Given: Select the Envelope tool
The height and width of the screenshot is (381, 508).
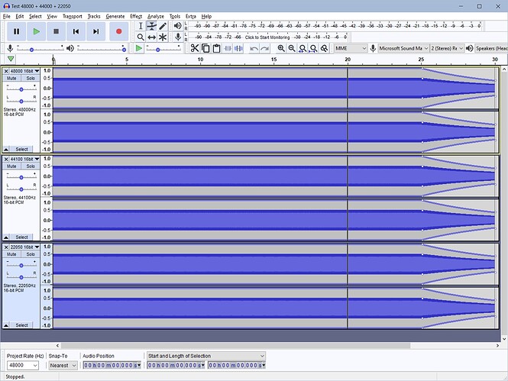Looking at the screenshot, I should pos(151,26).
